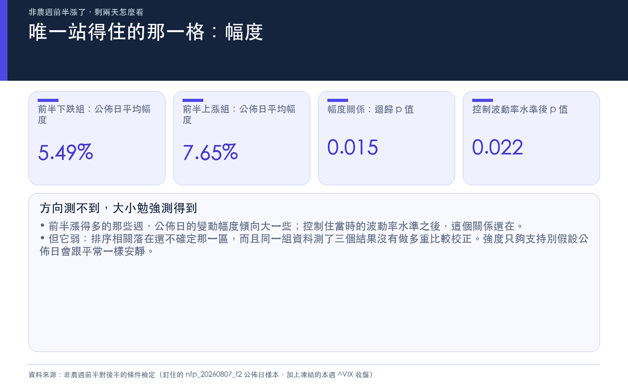
Task: Click the label 幅度關係：迴歸 p 值
Action: 371,109
